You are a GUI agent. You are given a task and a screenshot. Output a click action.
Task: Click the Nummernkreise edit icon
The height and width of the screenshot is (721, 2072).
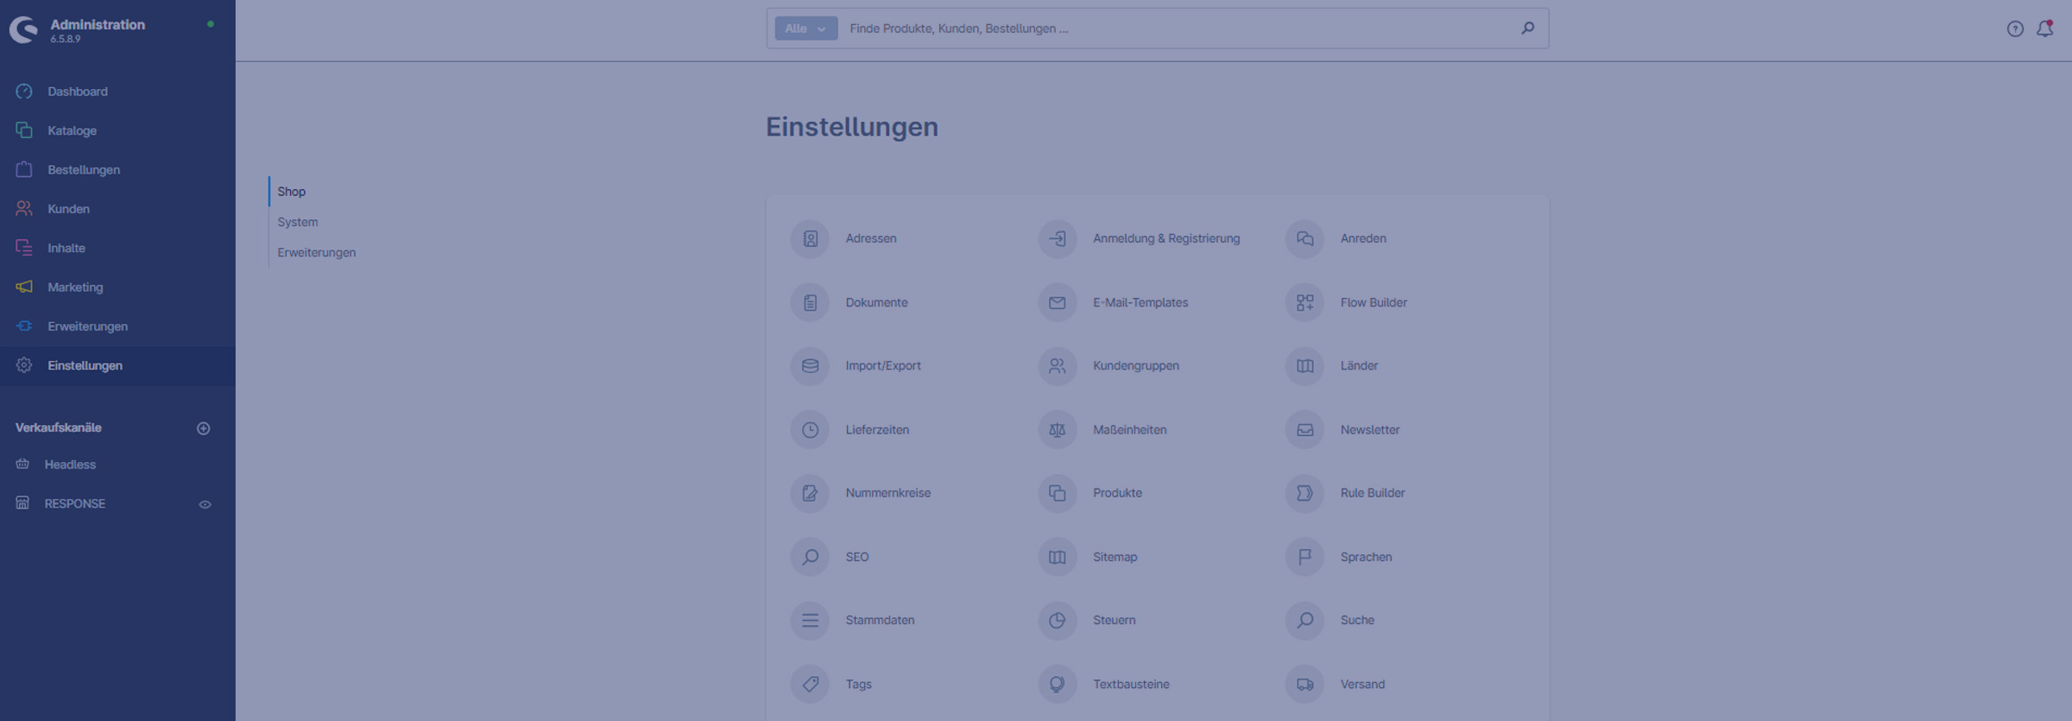[x=810, y=493]
